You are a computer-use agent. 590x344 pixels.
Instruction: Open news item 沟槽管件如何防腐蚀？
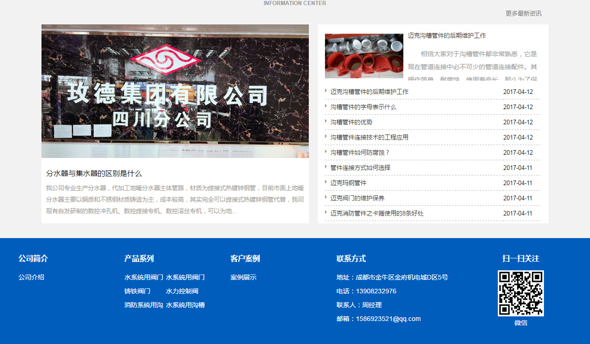pos(360,152)
